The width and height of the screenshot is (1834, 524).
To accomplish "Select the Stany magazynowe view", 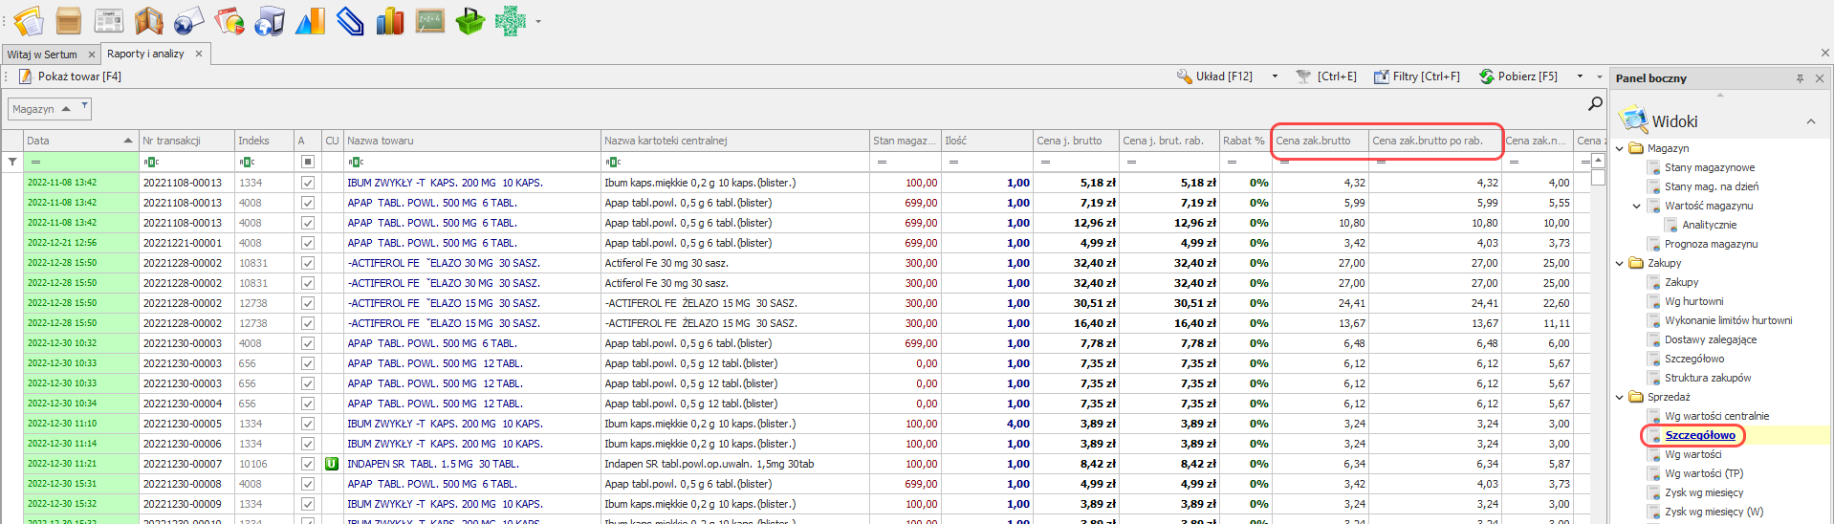I will coord(1709,167).
